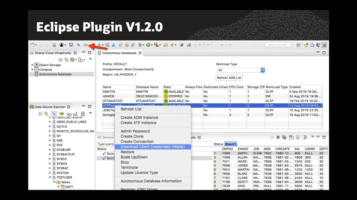This screenshot has width=357, height=200.
Task: Click the Remove Result X icon in the SQL Results toolbar
Action: point(278,137)
